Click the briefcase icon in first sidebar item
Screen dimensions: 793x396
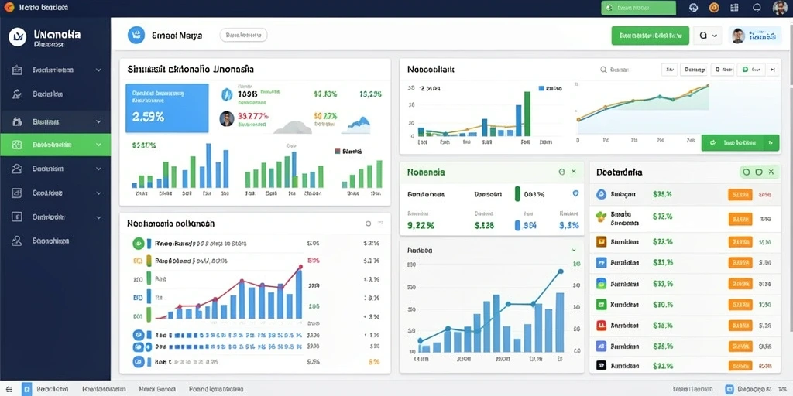(17, 70)
